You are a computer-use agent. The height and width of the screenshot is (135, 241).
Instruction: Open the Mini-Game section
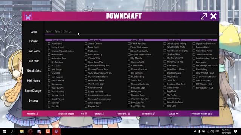[x=34, y=81]
